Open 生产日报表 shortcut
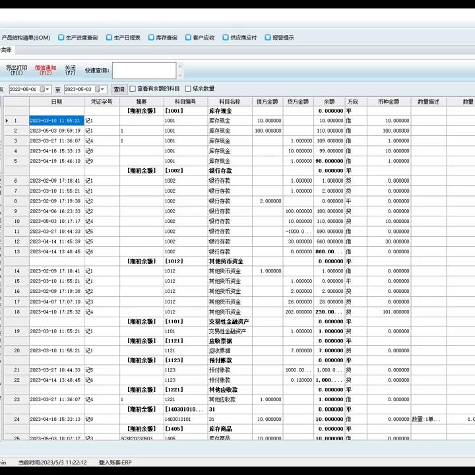 click(x=123, y=38)
